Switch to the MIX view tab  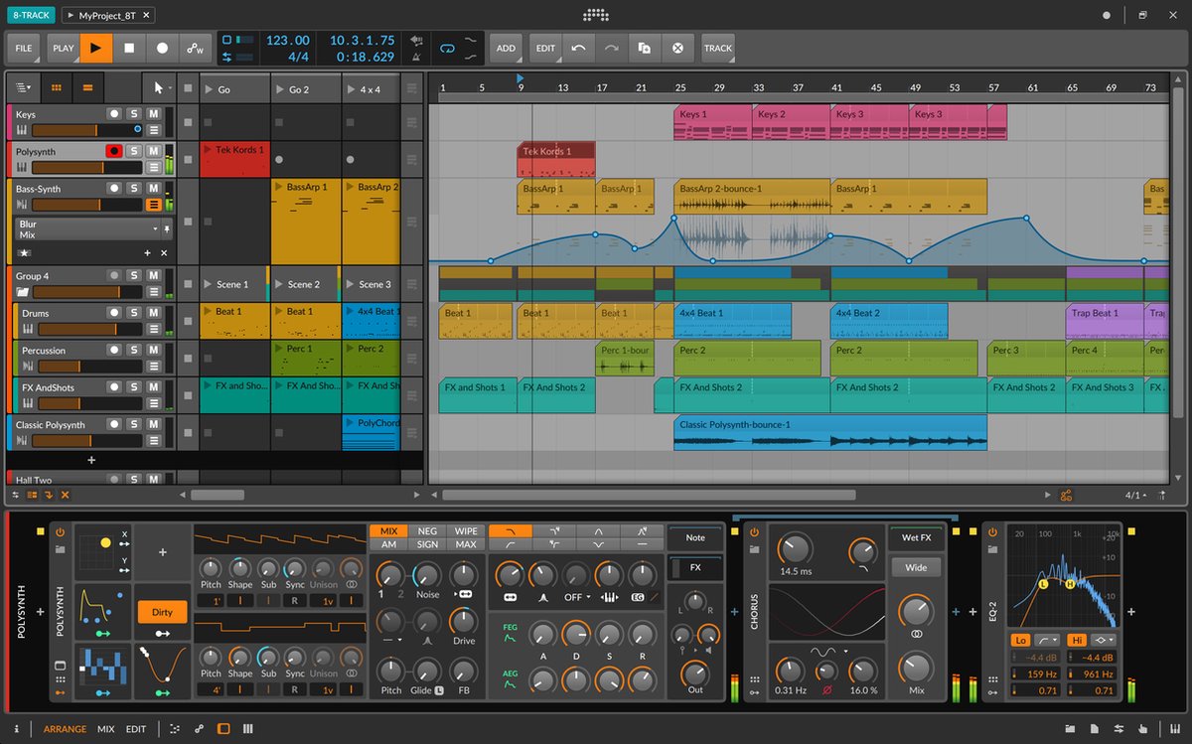point(105,729)
